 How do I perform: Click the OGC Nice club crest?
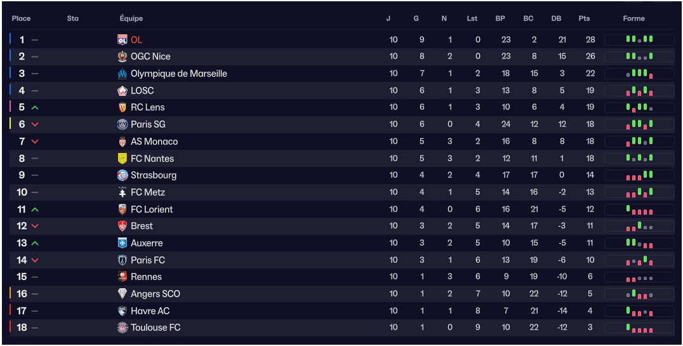[123, 57]
